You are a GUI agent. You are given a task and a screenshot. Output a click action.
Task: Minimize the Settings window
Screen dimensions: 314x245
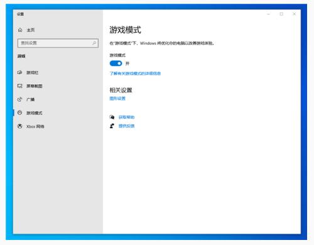[269, 14]
